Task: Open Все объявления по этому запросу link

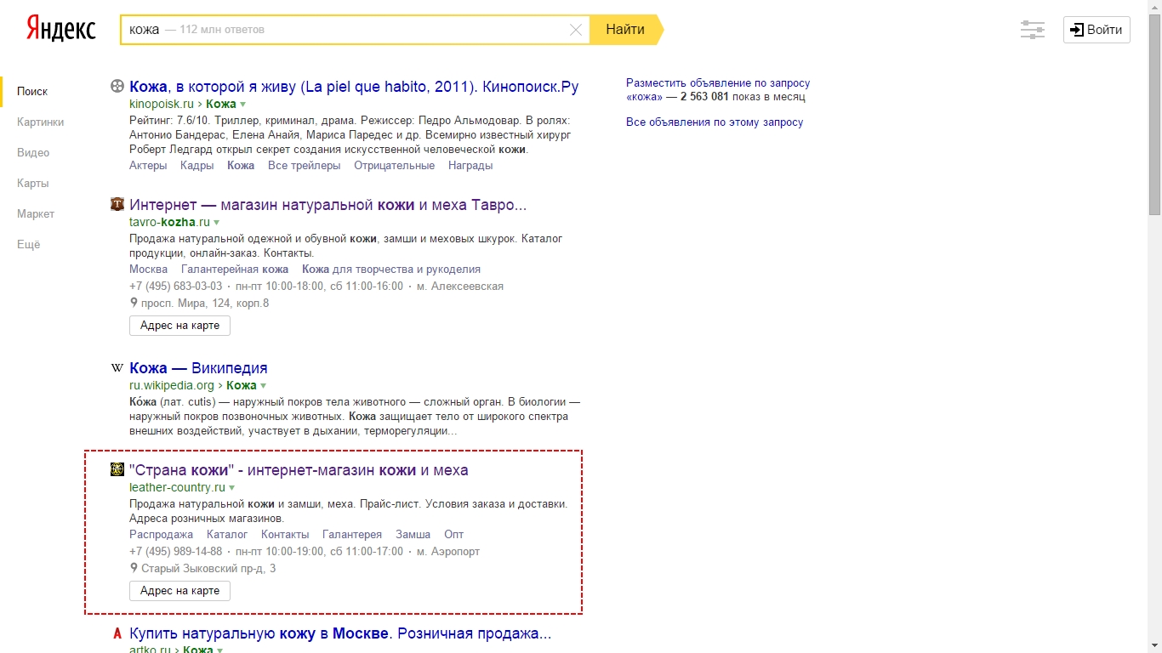Action: click(x=715, y=122)
